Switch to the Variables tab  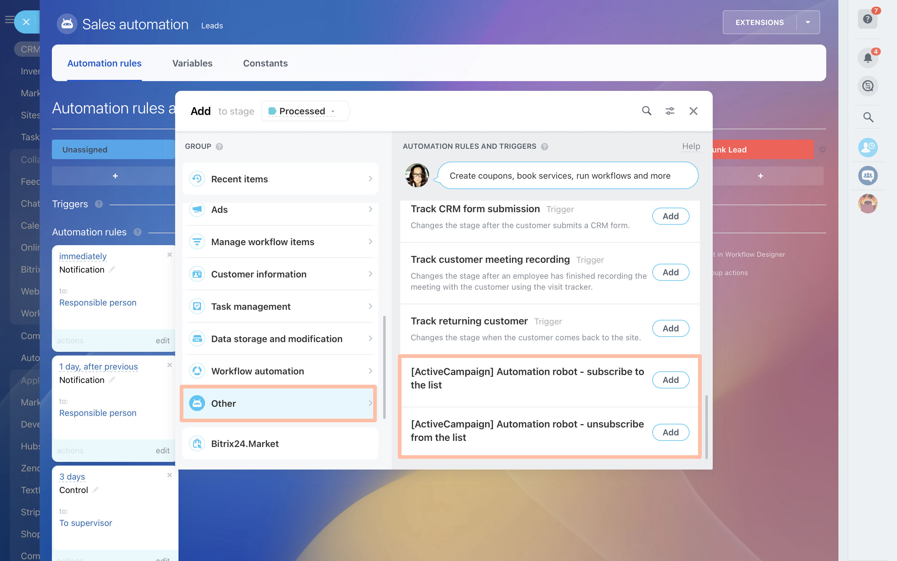point(192,63)
